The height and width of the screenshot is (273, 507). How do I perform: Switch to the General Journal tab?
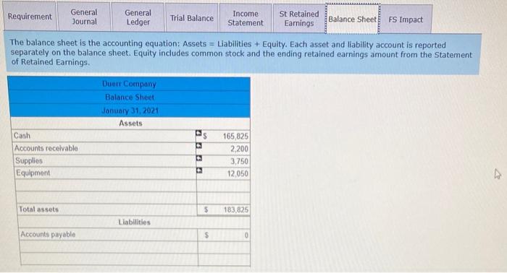tap(84, 17)
